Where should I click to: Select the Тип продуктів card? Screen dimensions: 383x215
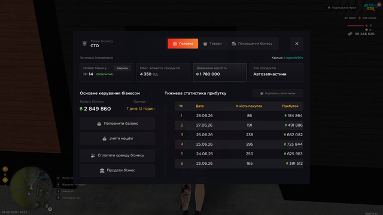pos(276,72)
